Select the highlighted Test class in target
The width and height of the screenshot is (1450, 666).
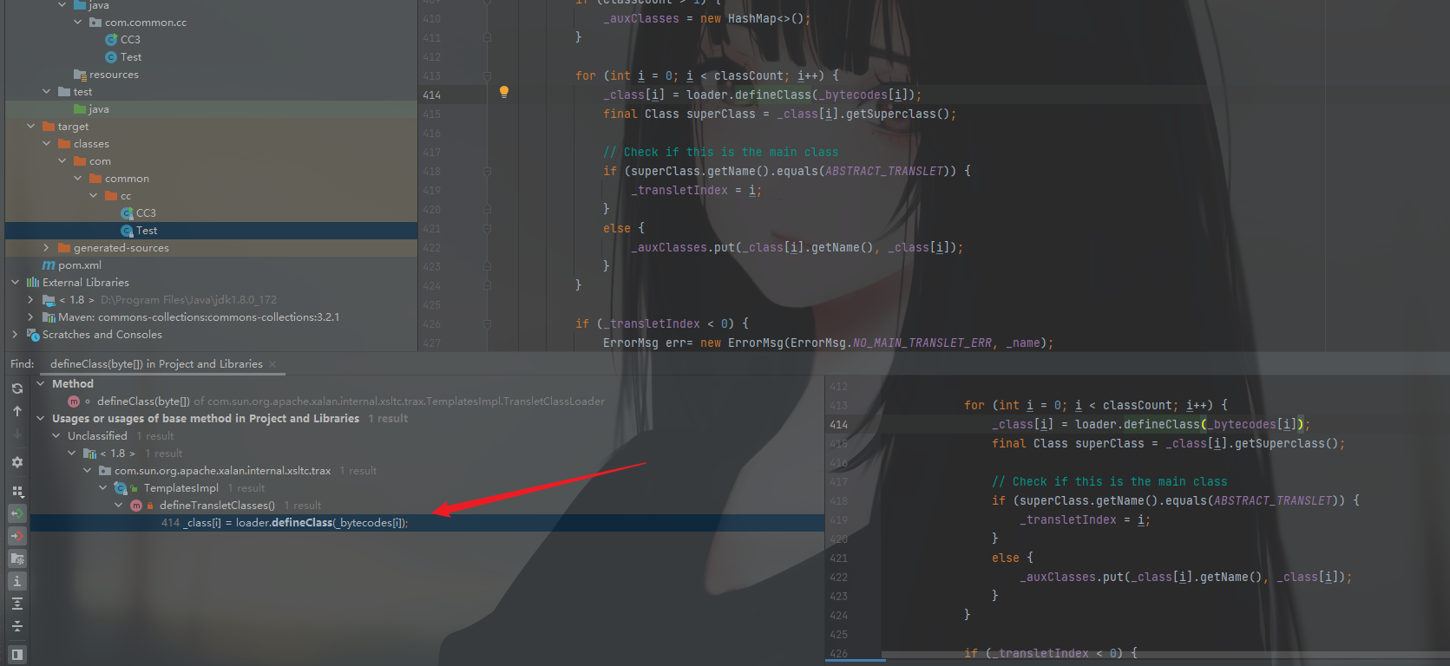[147, 231]
